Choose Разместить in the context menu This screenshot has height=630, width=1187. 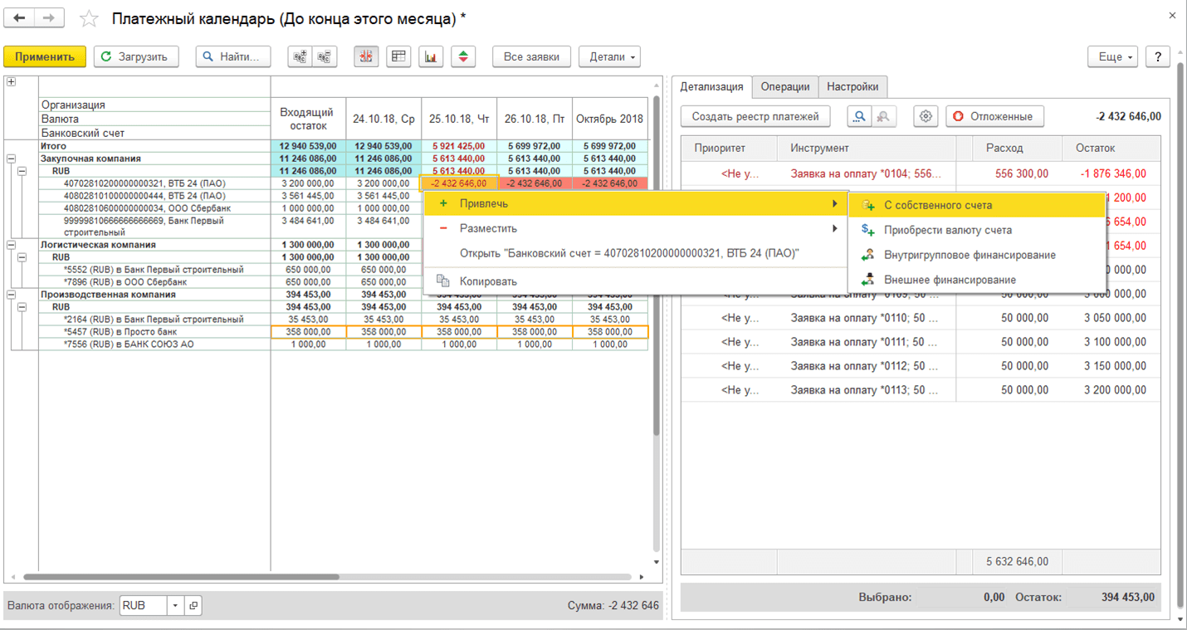coord(488,228)
